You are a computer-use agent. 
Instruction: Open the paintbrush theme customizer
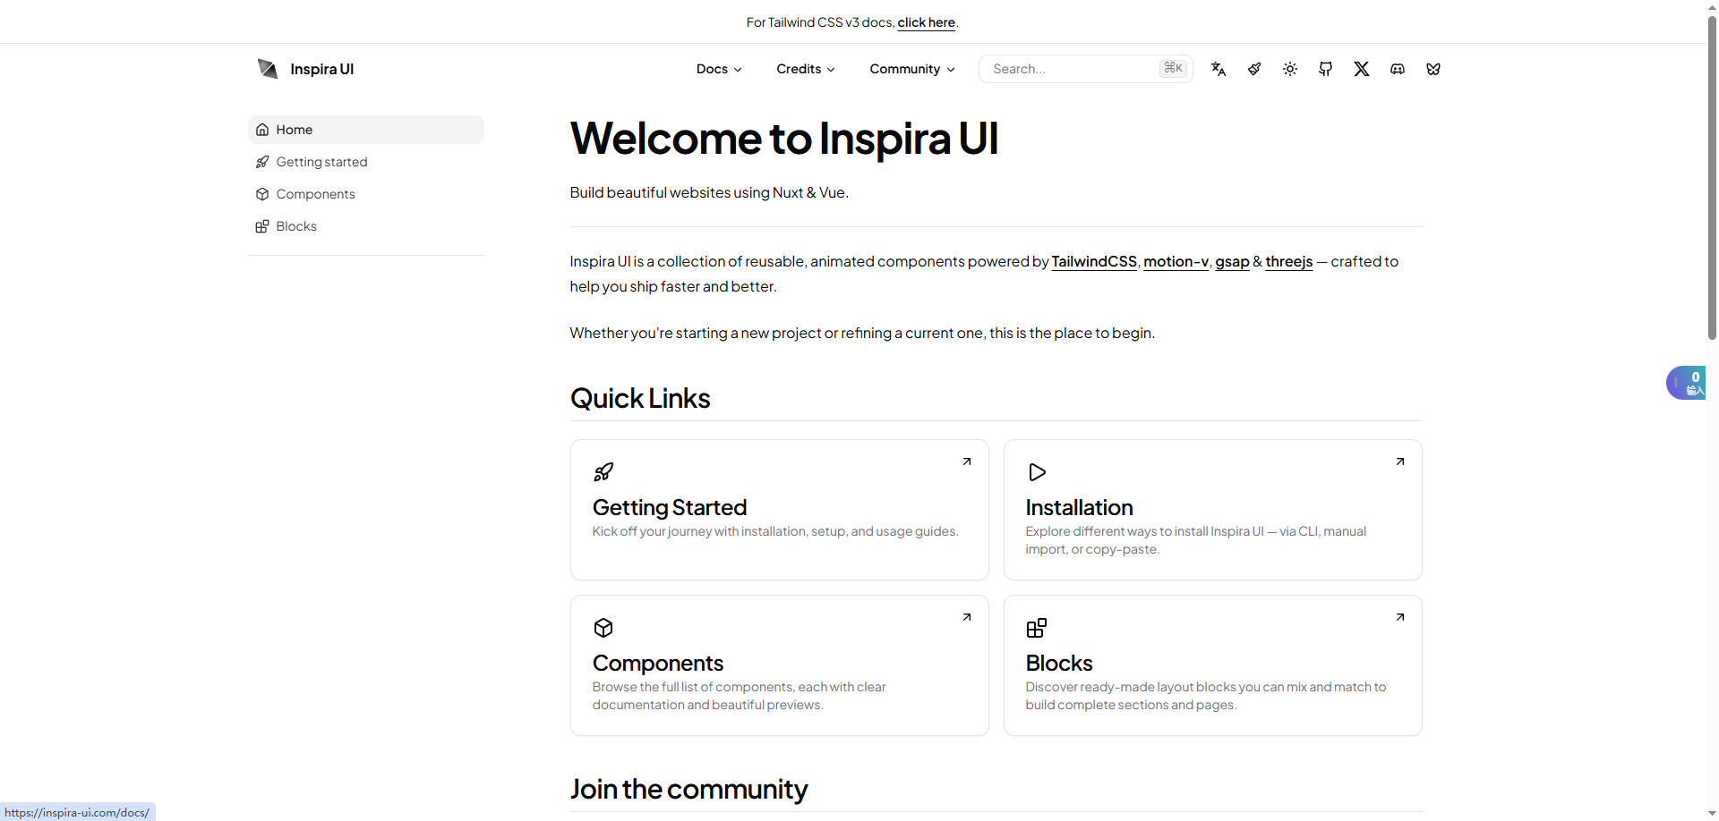pyautogui.click(x=1254, y=69)
